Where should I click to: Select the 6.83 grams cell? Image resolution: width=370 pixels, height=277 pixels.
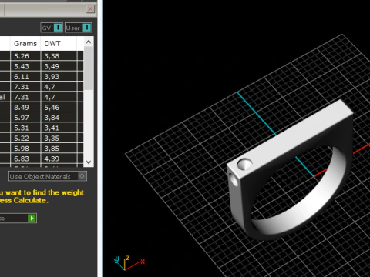tap(25, 159)
